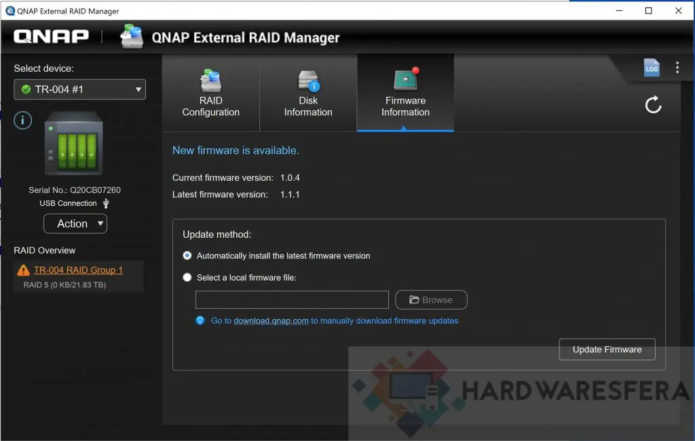
Task: Minimize the RAID Manager window
Action: tap(619, 11)
